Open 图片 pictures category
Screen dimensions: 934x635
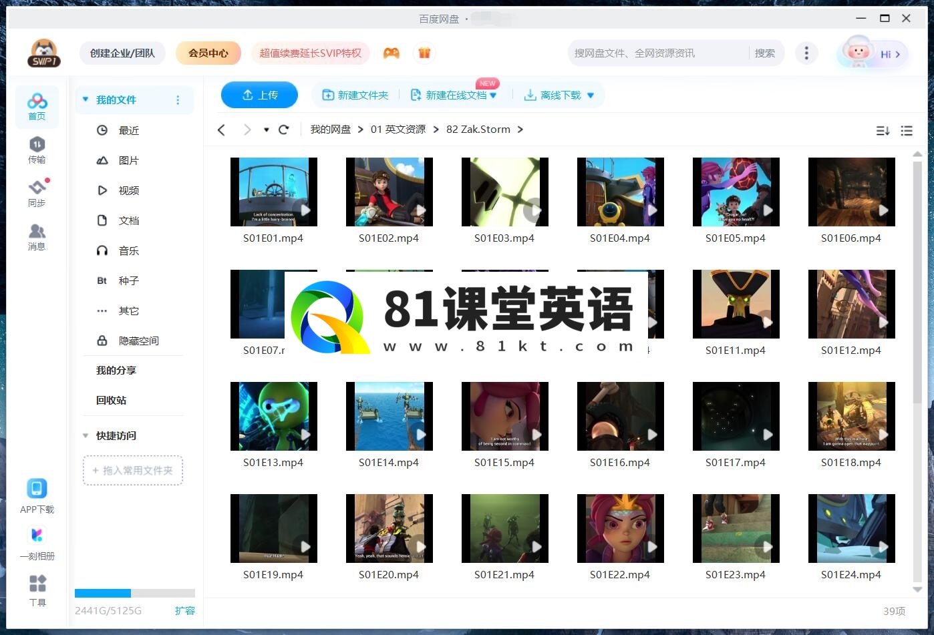pyautogui.click(x=129, y=160)
